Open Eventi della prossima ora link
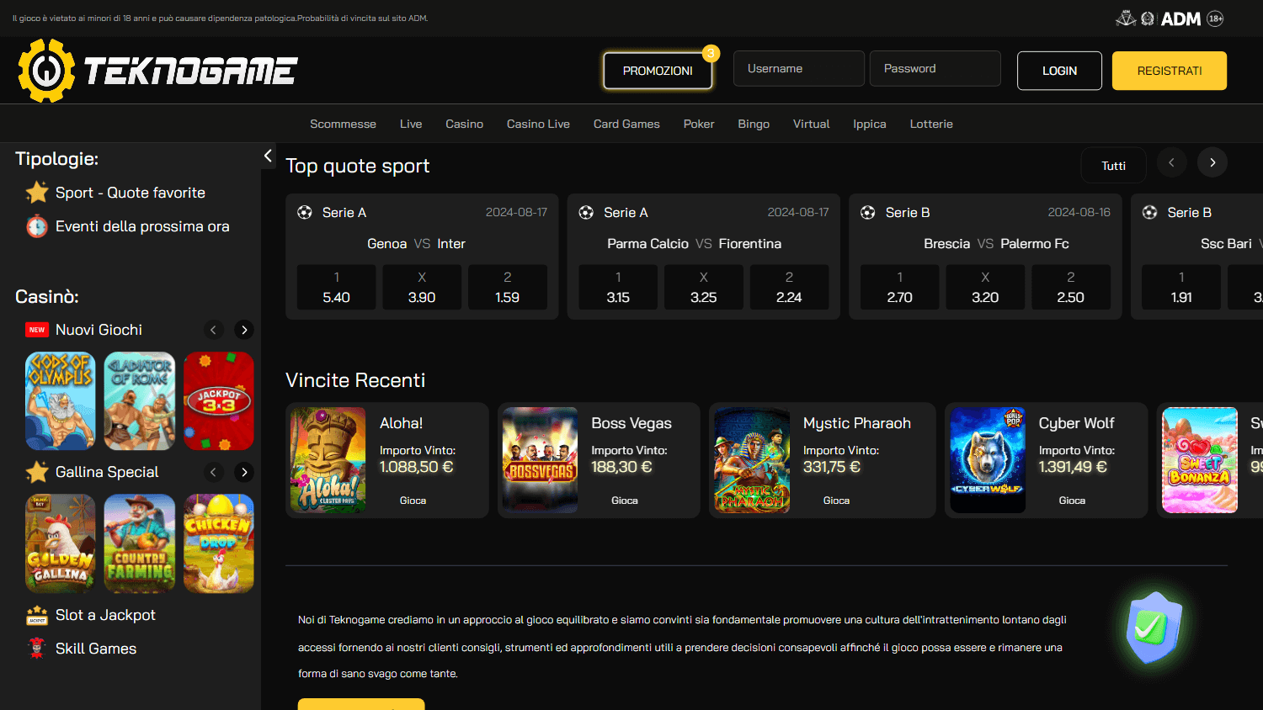1263x710 pixels. 142,226
